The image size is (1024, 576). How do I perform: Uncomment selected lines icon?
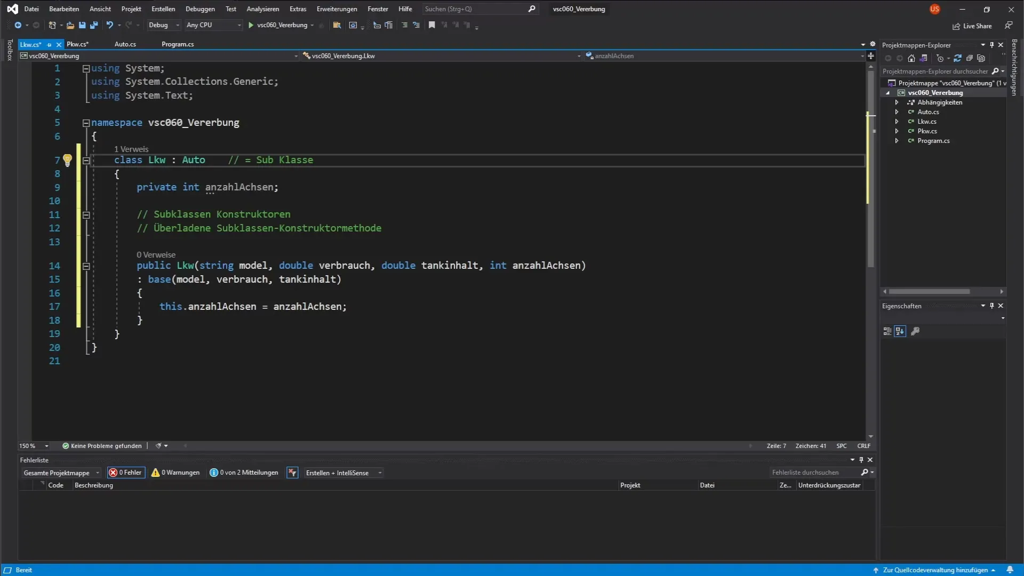coord(417,25)
